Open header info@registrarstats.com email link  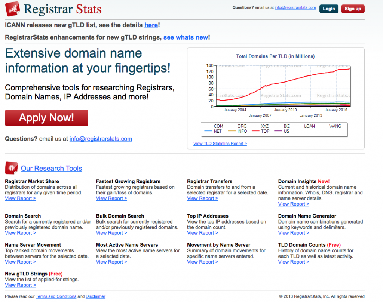pyautogui.click(x=295, y=7)
